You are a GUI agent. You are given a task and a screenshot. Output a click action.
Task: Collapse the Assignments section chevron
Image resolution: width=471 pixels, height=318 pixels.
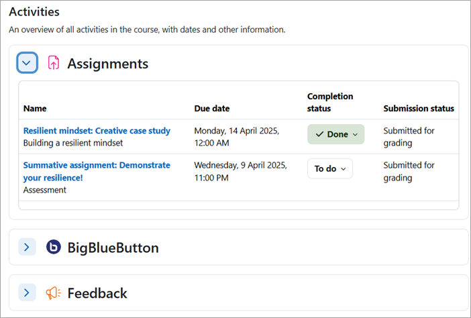pyautogui.click(x=27, y=63)
